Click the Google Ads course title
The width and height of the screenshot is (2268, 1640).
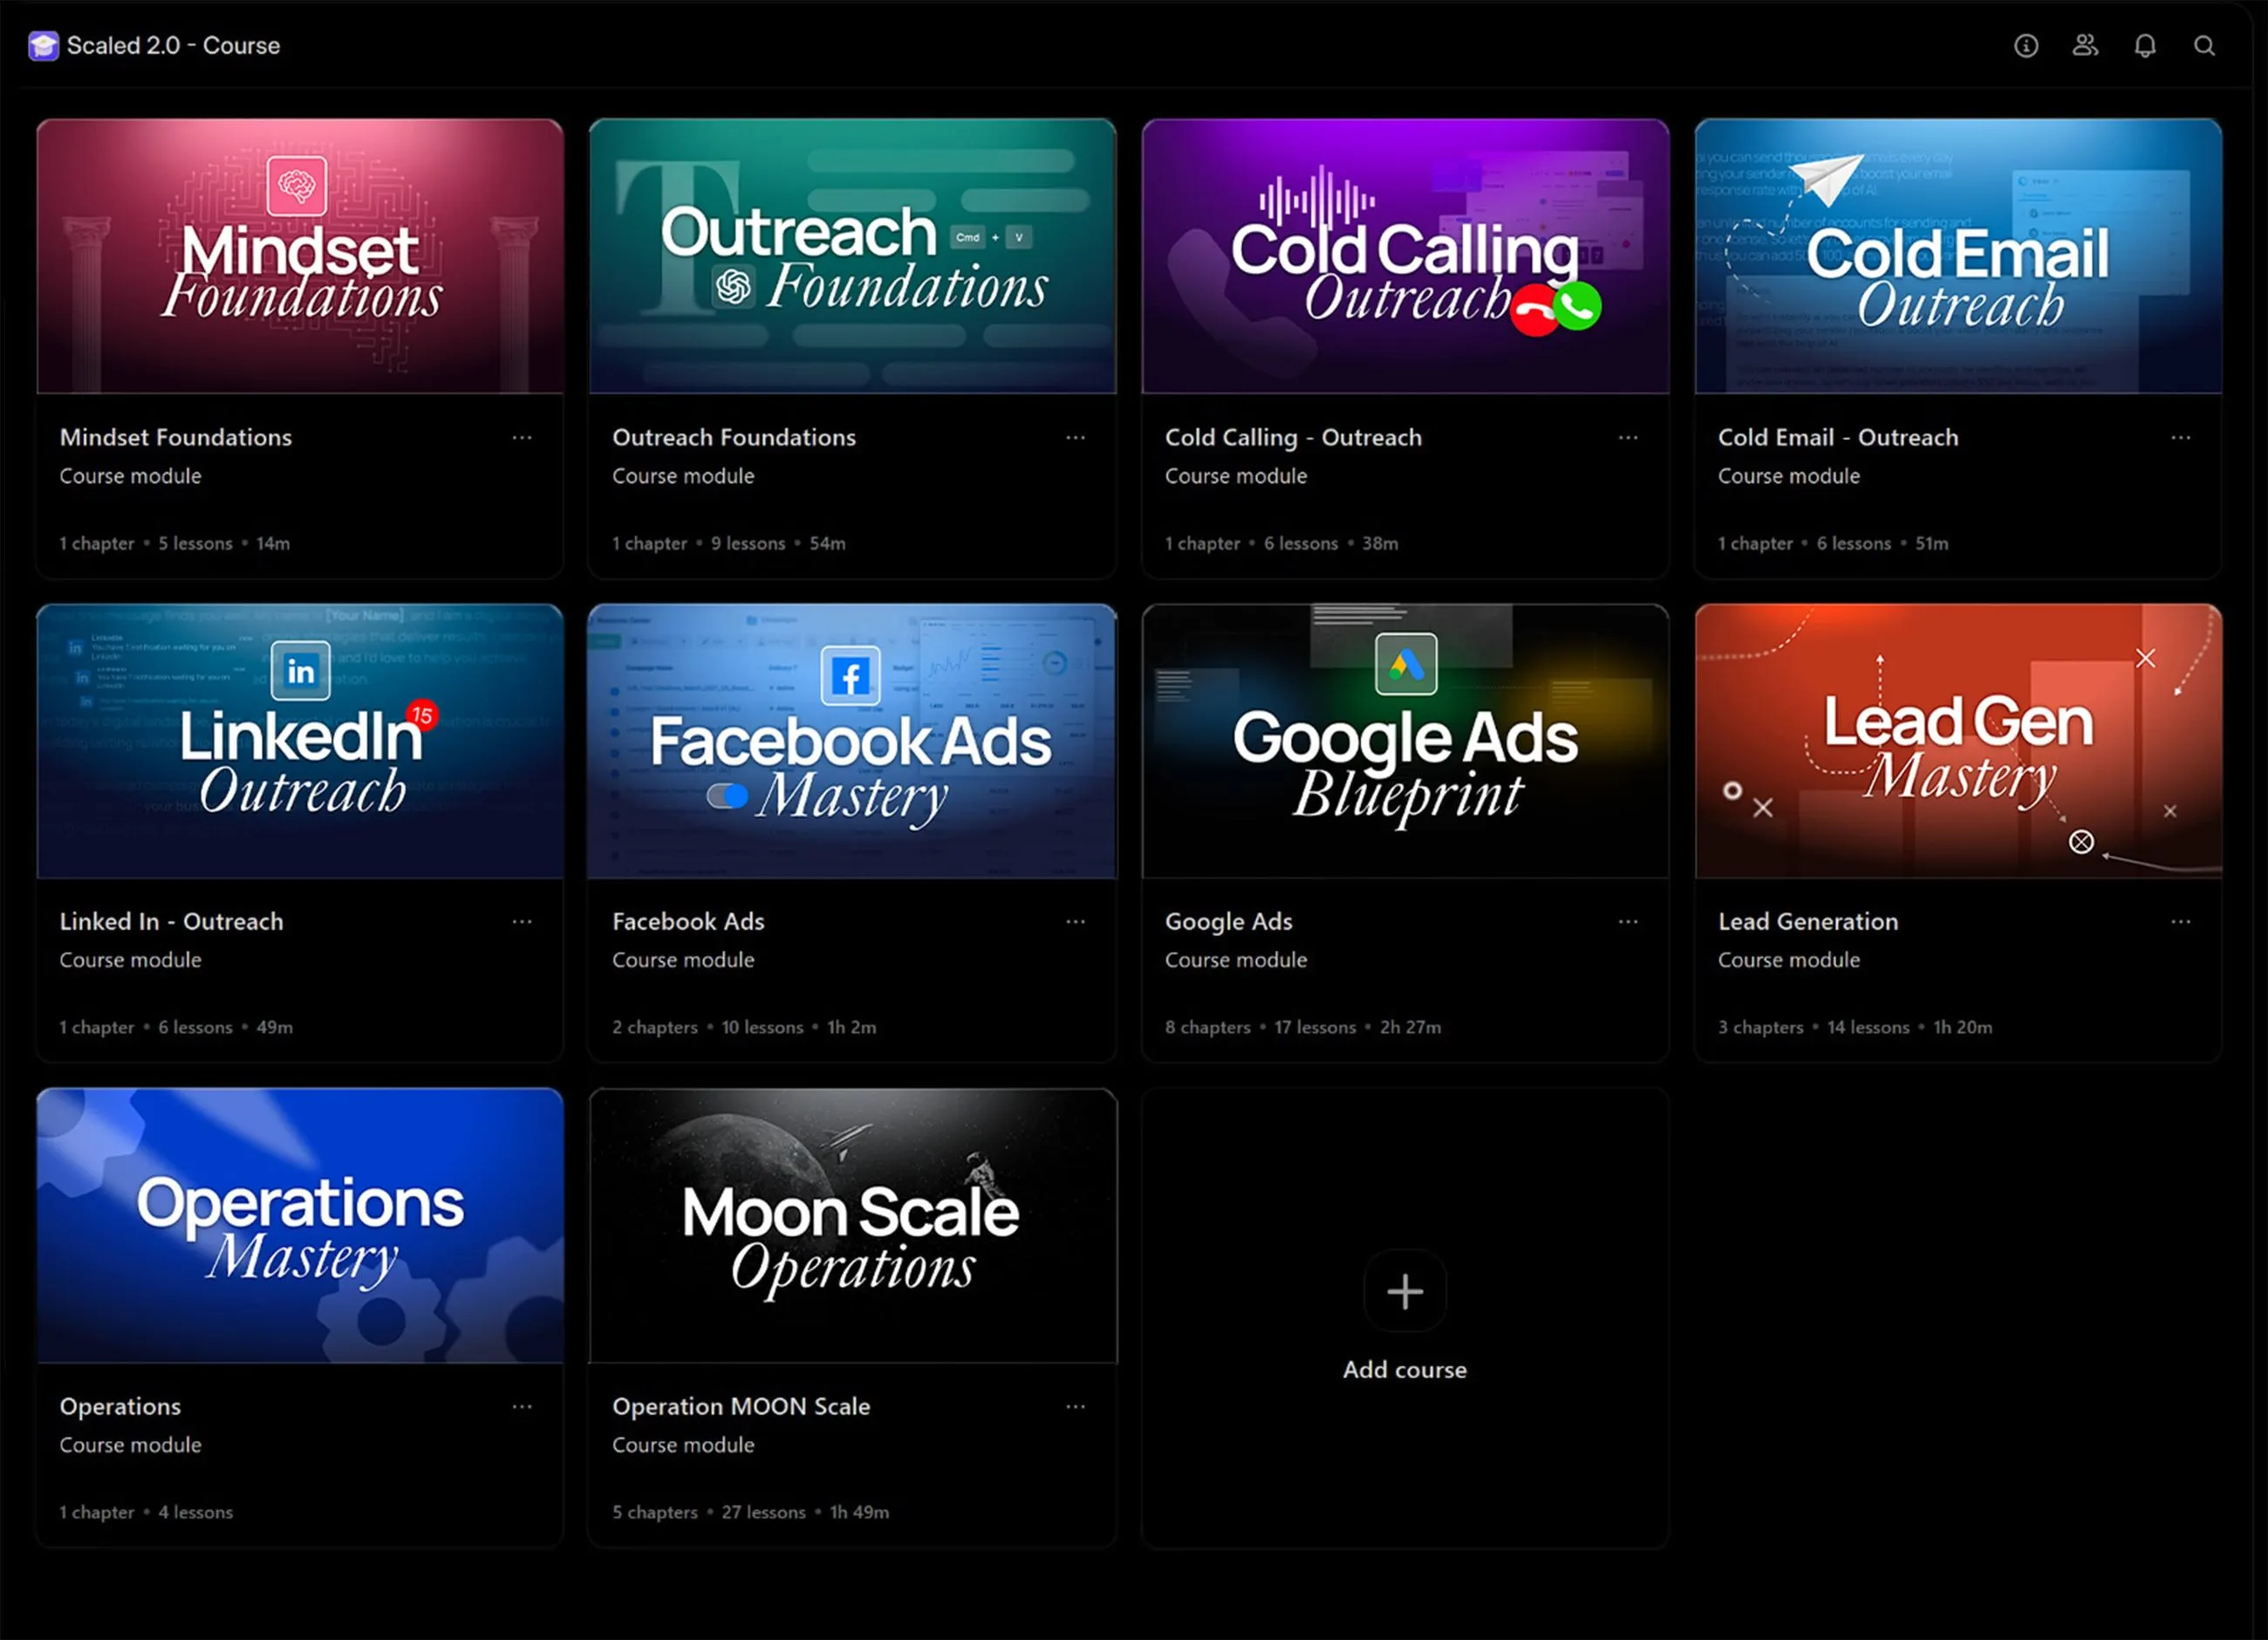coord(1228,922)
